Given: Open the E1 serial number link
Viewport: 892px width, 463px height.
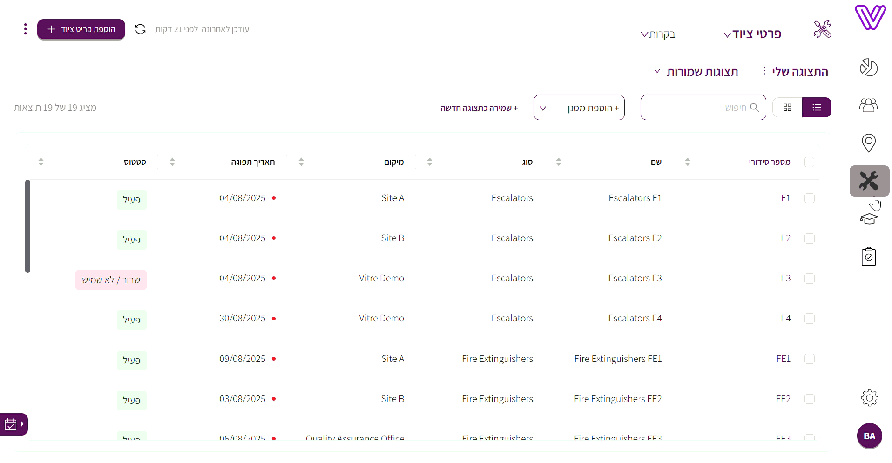Looking at the screenshot, I should (786, 198).
